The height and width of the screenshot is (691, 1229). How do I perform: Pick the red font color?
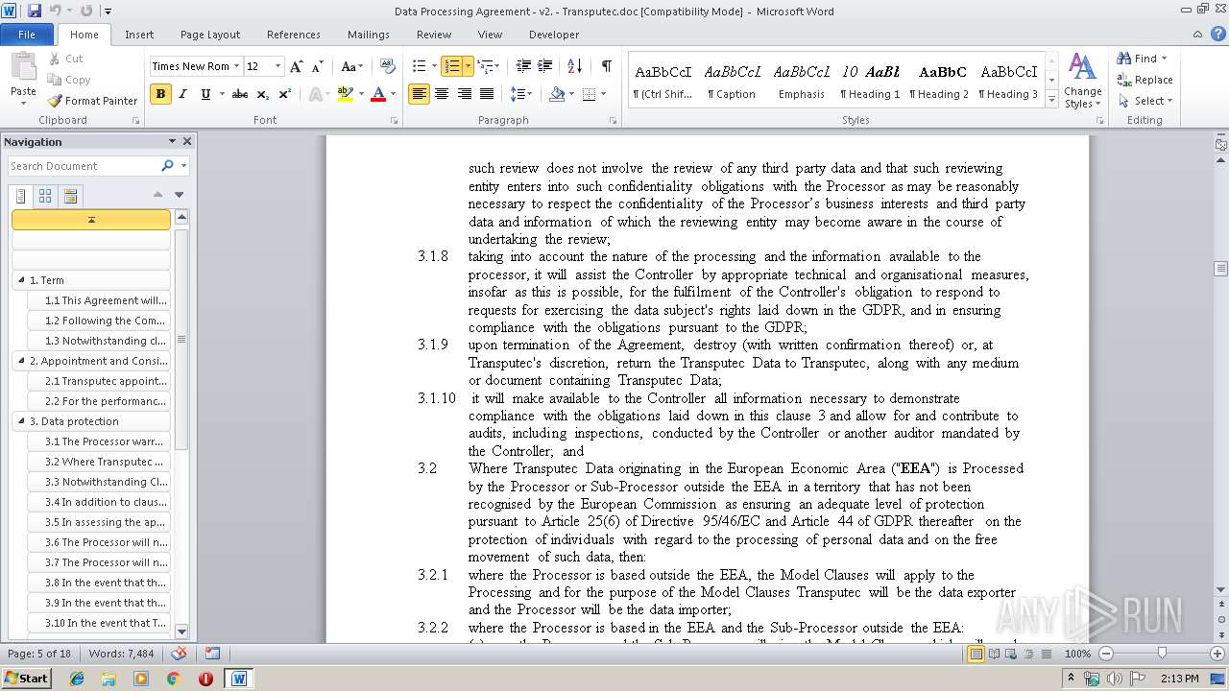click(377, 94)
